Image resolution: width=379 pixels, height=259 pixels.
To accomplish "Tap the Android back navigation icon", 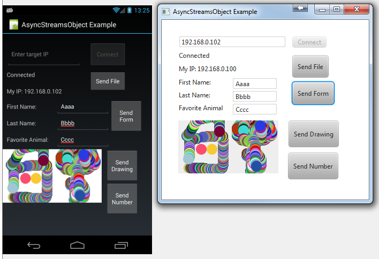I will tap(34, 245).
